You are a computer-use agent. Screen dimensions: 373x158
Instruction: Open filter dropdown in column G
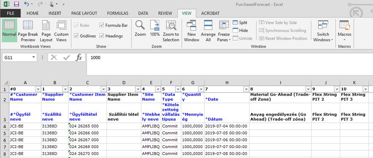pyautogui.click(x=201, y=89)
